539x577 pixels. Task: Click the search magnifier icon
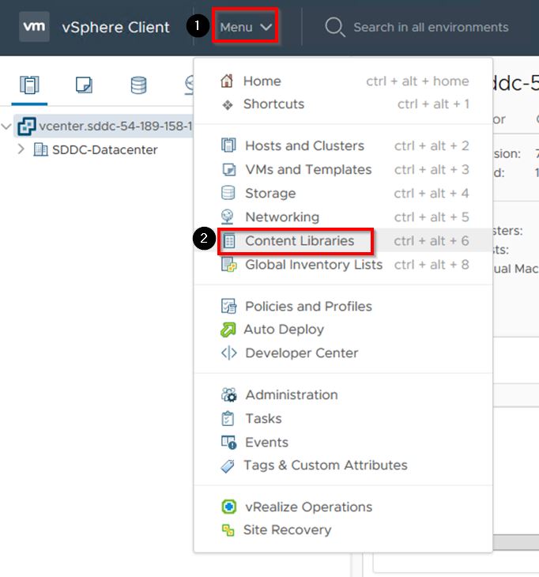[x=335, y=27]
